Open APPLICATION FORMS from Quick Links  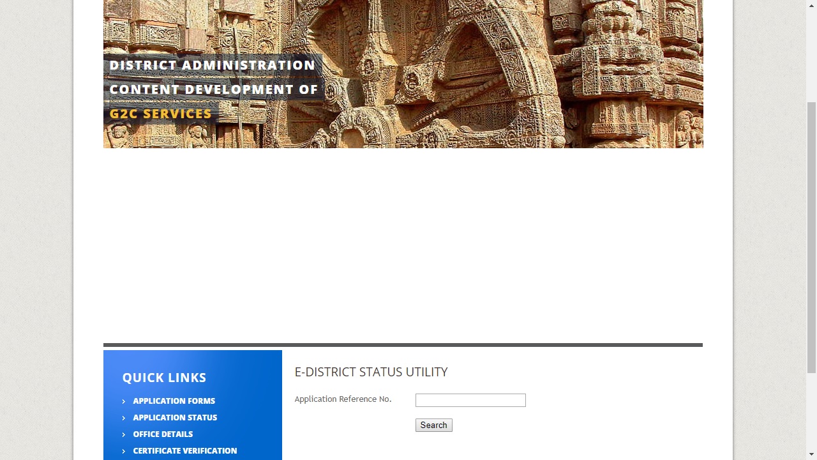click(174, 401)
